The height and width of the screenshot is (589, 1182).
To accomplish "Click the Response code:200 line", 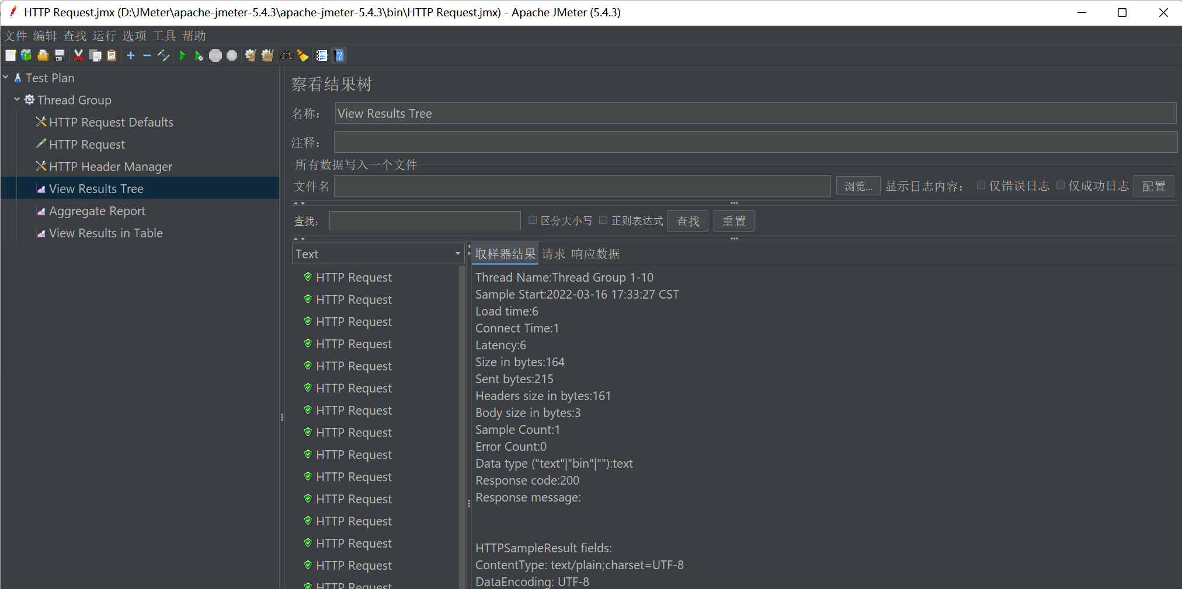I will [x=527, y=480].
